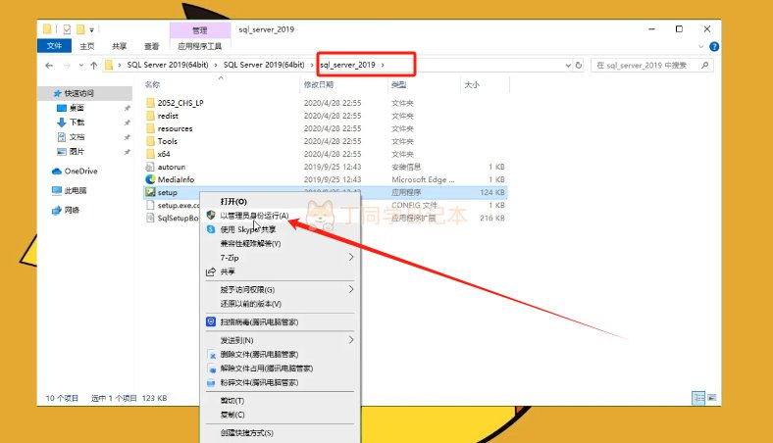
Task: Click the Up one level arrow
Action: (x=94, y=66)
